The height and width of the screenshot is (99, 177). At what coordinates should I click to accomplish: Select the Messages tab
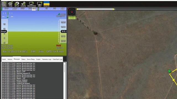coord(17,59)
